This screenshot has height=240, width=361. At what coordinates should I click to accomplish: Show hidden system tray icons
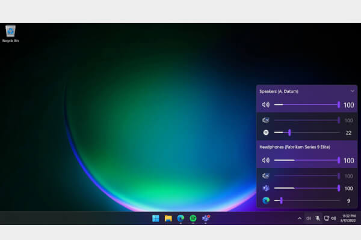300,218
